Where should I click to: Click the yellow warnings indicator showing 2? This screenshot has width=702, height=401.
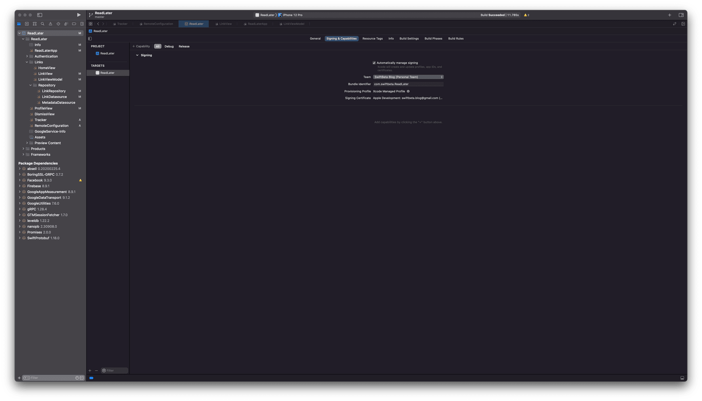pos(526,15)
